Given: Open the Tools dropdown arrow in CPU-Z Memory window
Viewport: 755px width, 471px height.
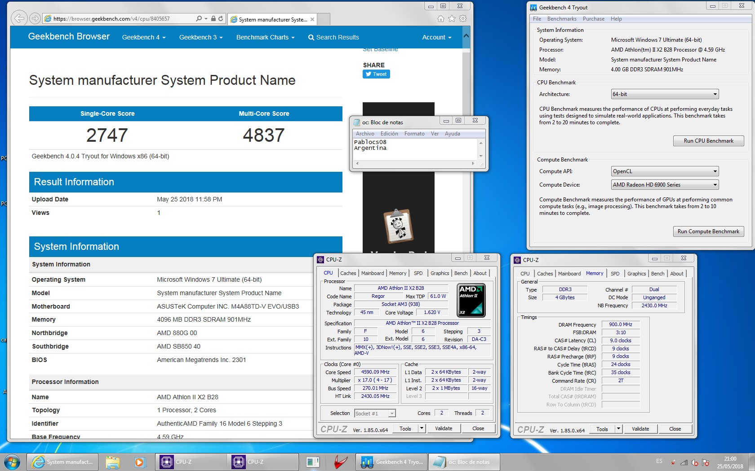Looking at the screenshot, I should pos(618,429).
